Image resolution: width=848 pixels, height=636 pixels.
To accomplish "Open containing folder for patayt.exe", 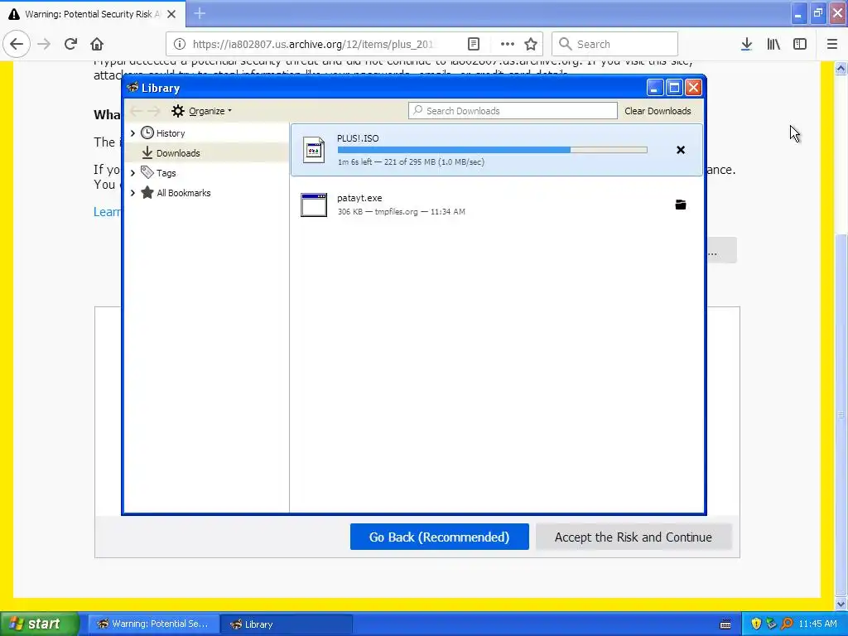I will click(x=681, y=205).
